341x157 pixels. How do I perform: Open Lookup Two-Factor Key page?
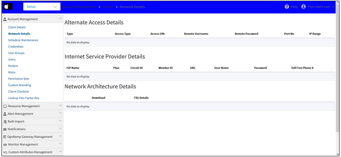[x=24, y=98]
